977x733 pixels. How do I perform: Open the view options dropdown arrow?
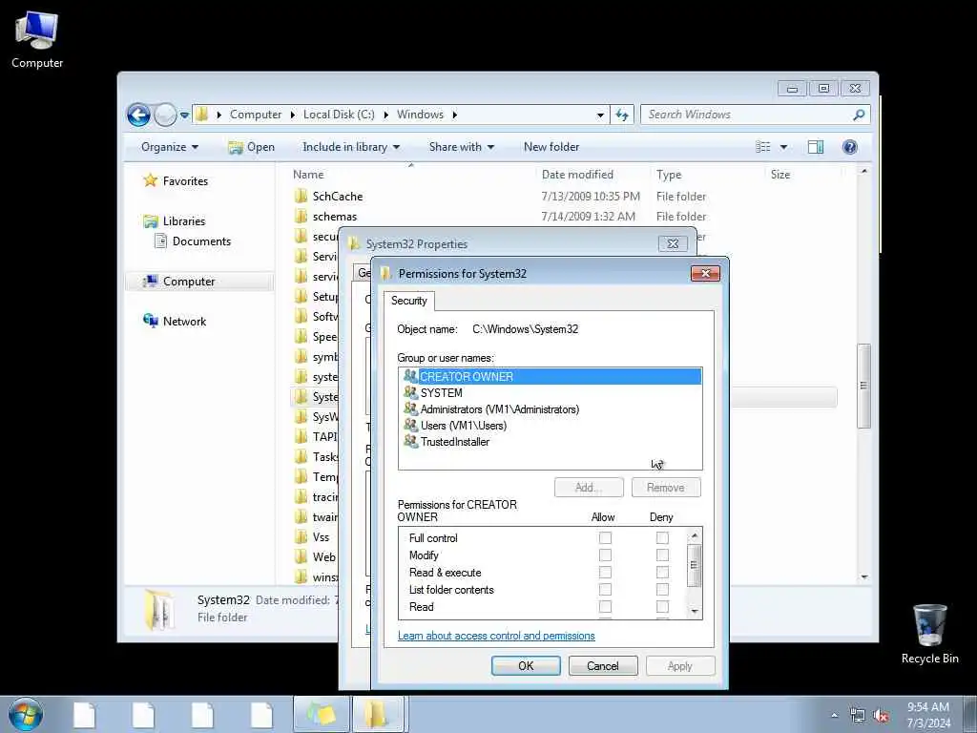tap(784, 147)
